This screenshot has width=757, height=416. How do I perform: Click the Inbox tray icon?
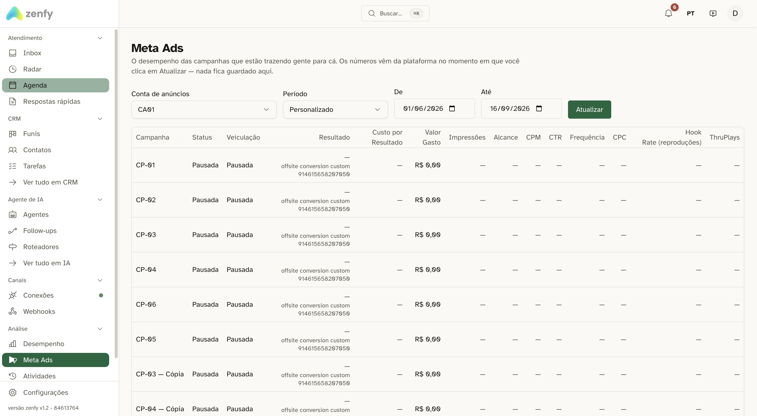13,53
